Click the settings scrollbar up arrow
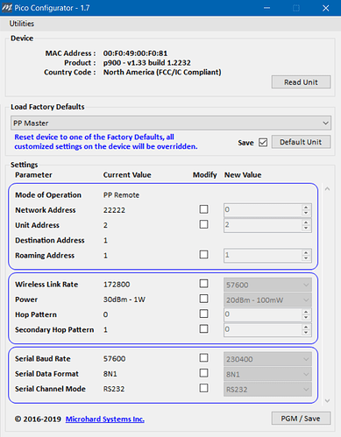341x437 pixels. click(327, 189)
